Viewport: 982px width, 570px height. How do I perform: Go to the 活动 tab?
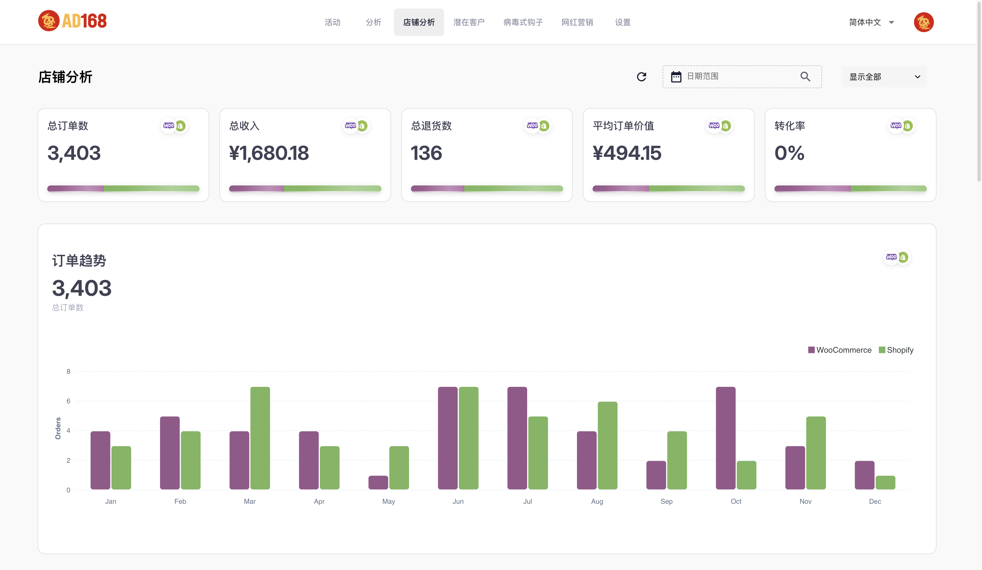click(x=332, y=22)
